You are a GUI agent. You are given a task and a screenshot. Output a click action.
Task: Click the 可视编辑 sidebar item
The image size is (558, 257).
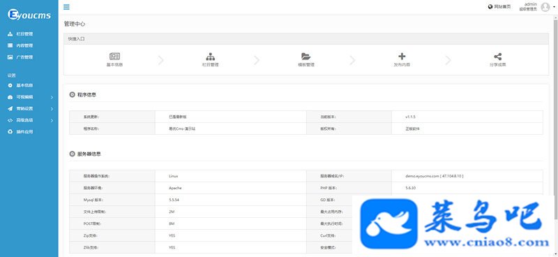coord(24,97)
